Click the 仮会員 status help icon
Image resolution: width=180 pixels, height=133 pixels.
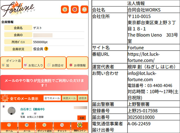46,49
